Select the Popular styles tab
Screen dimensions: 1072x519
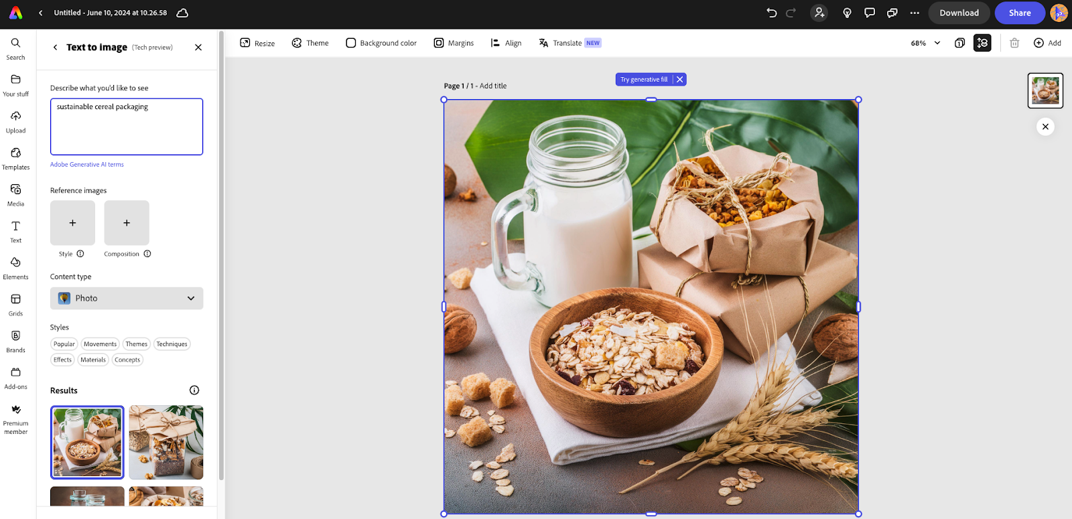64,344
